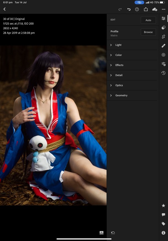Open the Presets overlapping circles icon
Screen dimensions: 168x241
click(164, 27)
